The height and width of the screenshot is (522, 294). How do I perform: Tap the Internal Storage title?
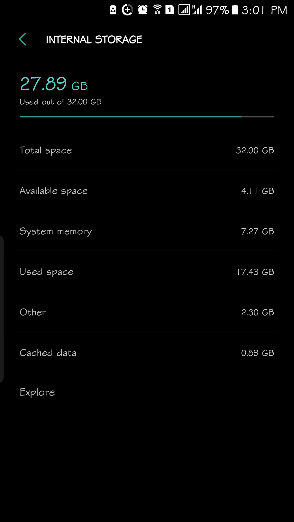94,40
